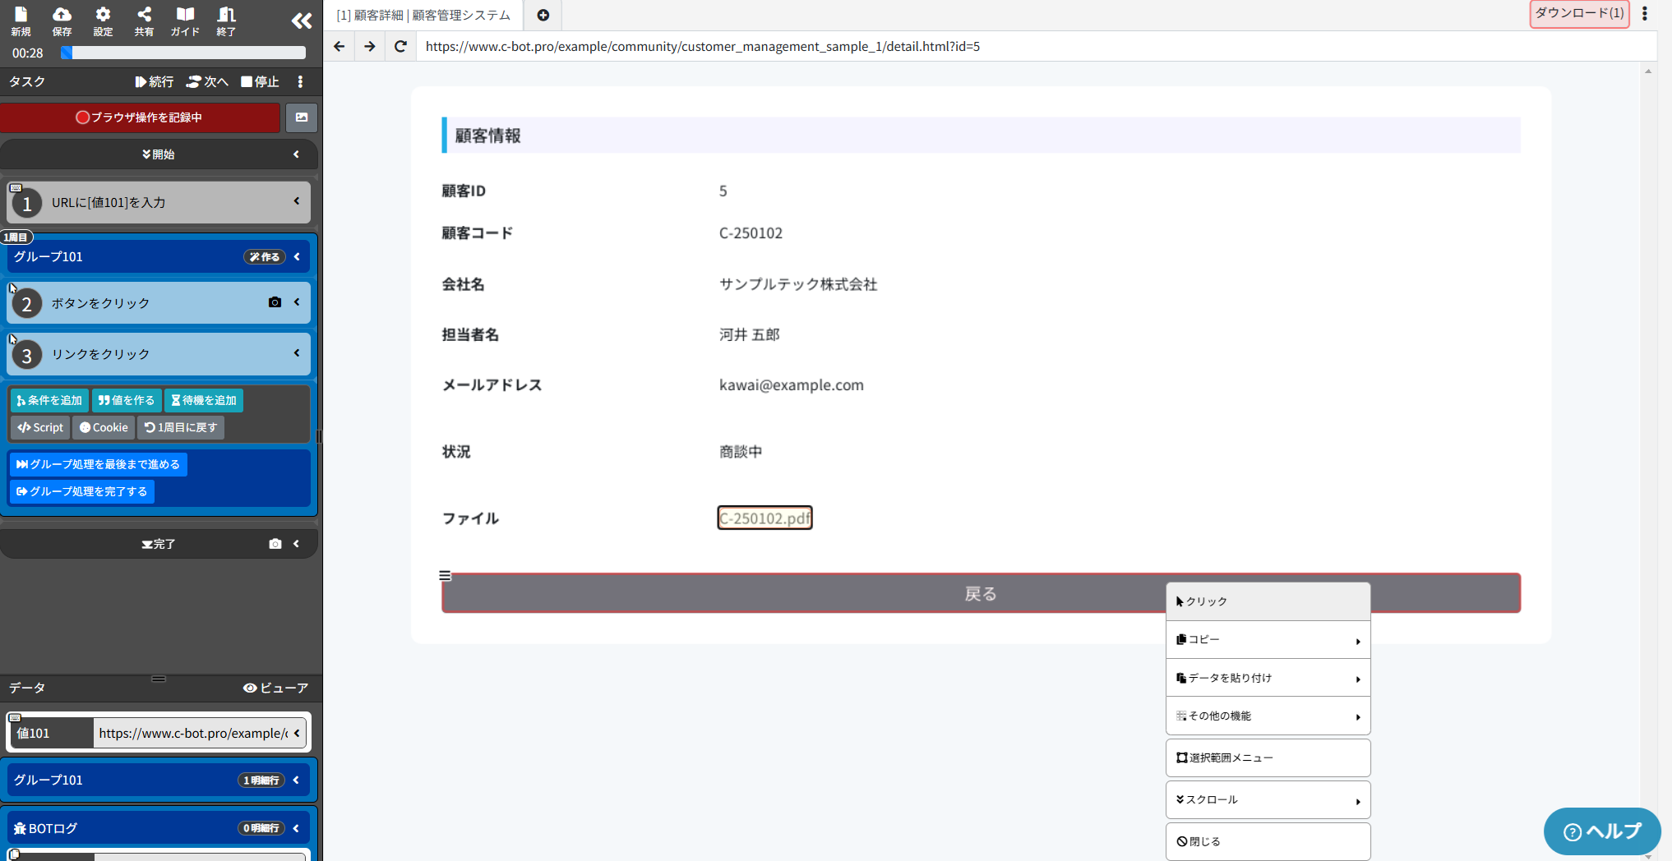Image resolution: width=1672 pixels, height=861 pixels.
Task: Click the URL address bar
Action: [x=1036, y=46]
